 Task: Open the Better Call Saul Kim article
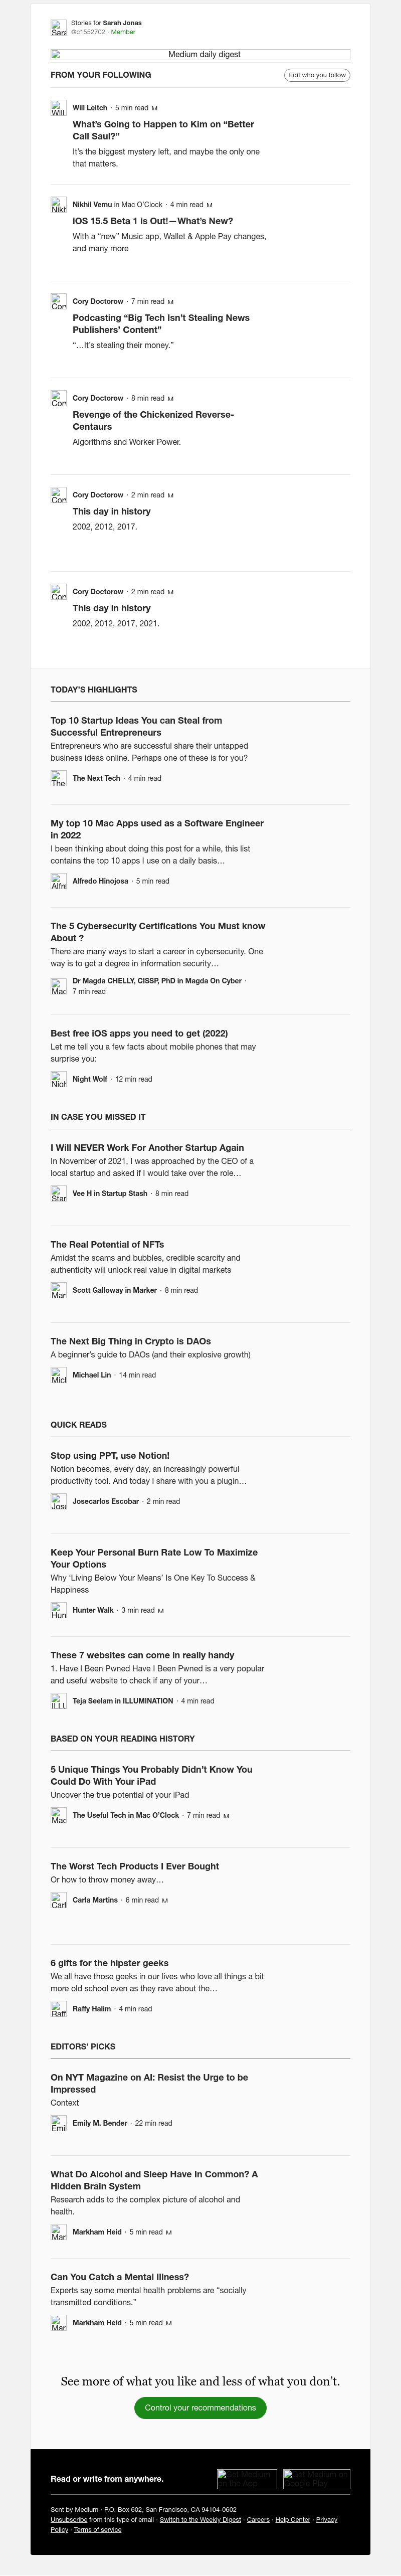click(x=163, y=130)
